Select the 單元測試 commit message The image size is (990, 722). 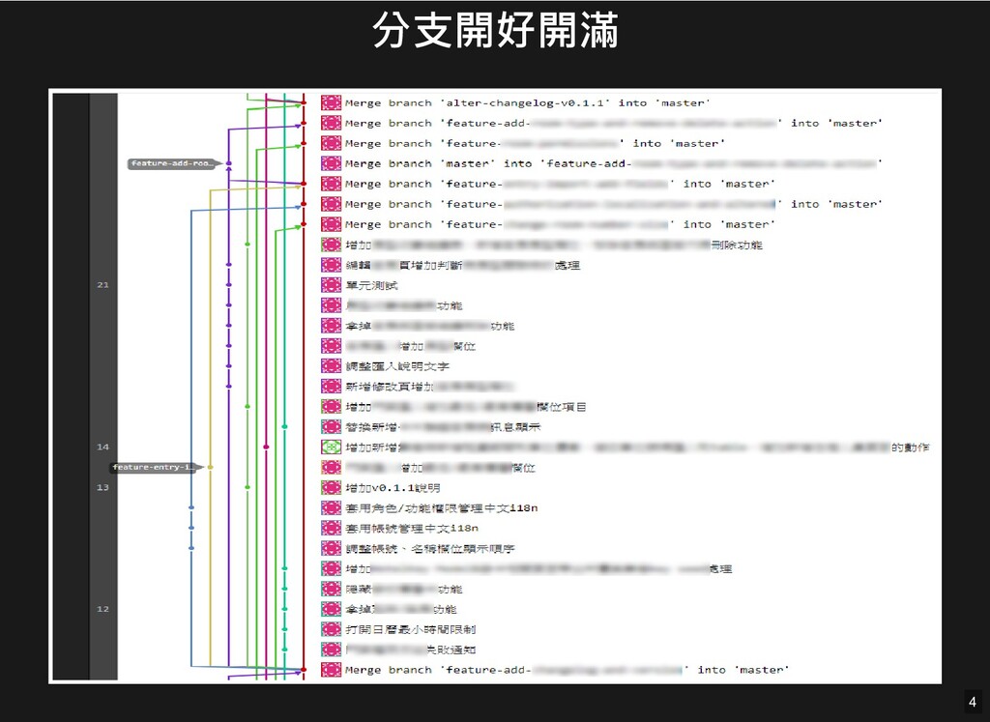(x=372, y=285)
